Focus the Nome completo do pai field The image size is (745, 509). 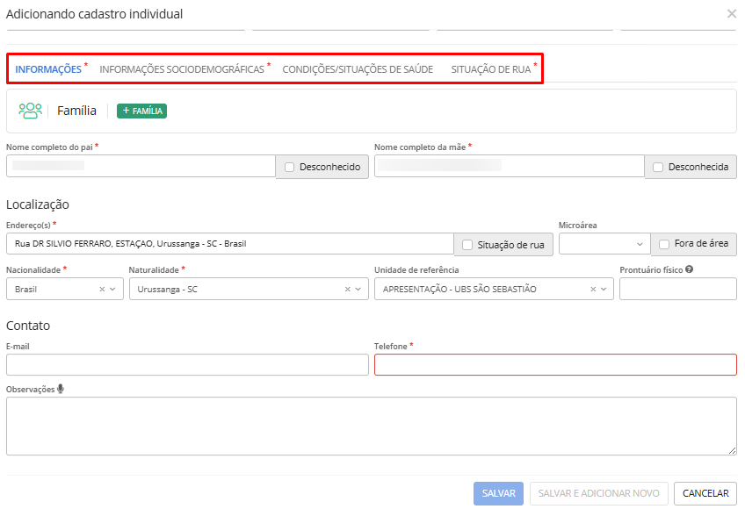[x=141, y=166]
